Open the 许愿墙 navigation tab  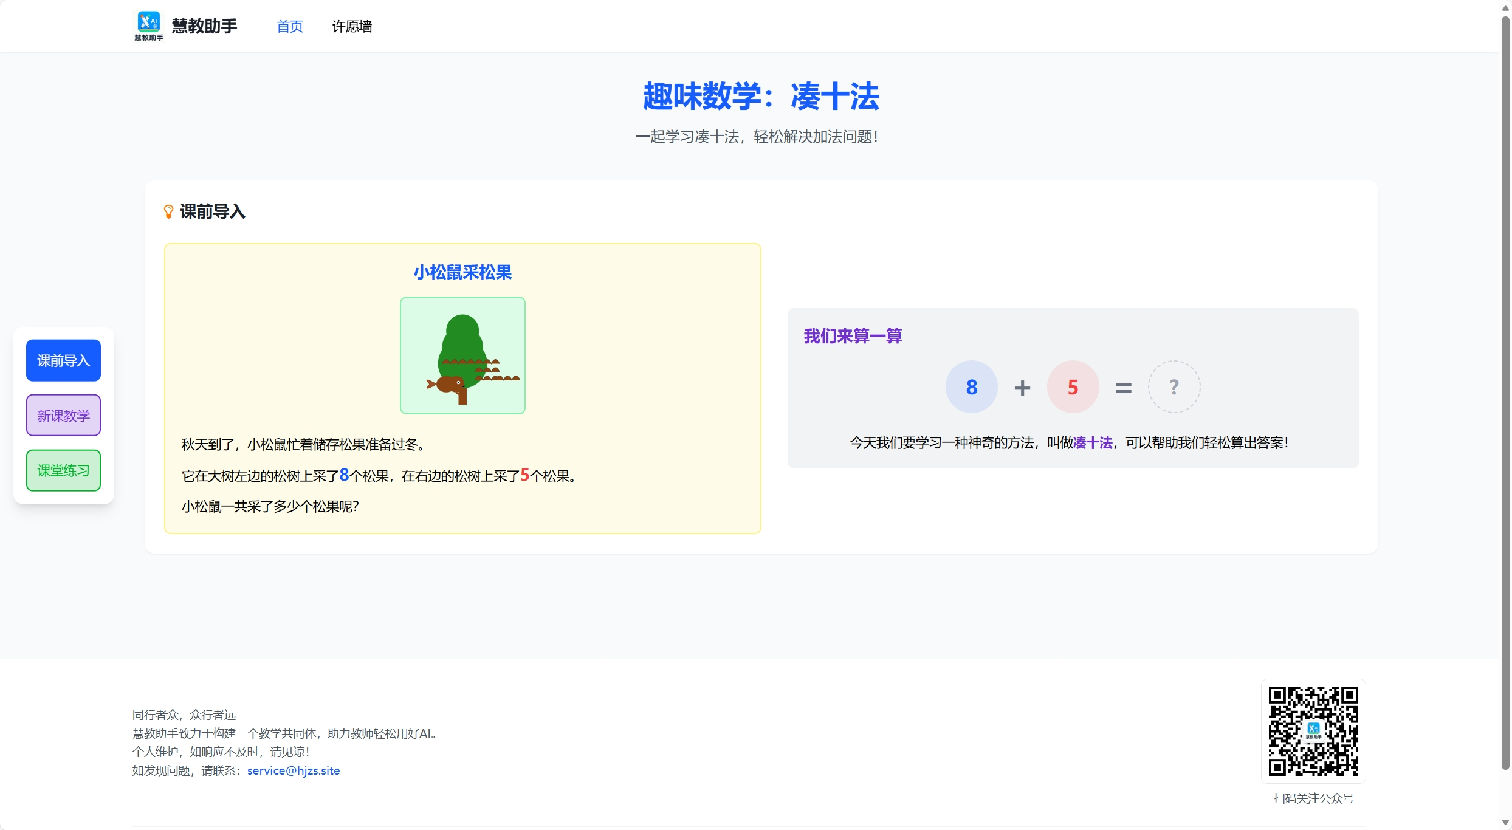pyautogui.click(x=352, y=26)
